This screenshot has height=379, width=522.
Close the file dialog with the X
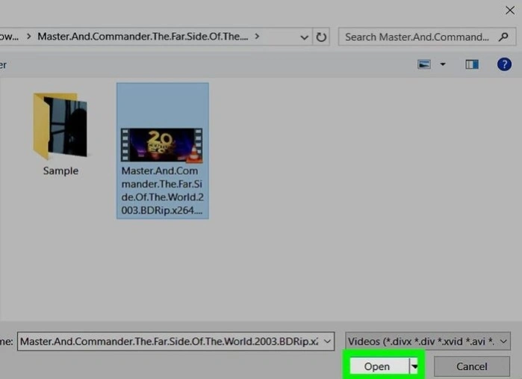pyautogui.click(x=510, y=10)
